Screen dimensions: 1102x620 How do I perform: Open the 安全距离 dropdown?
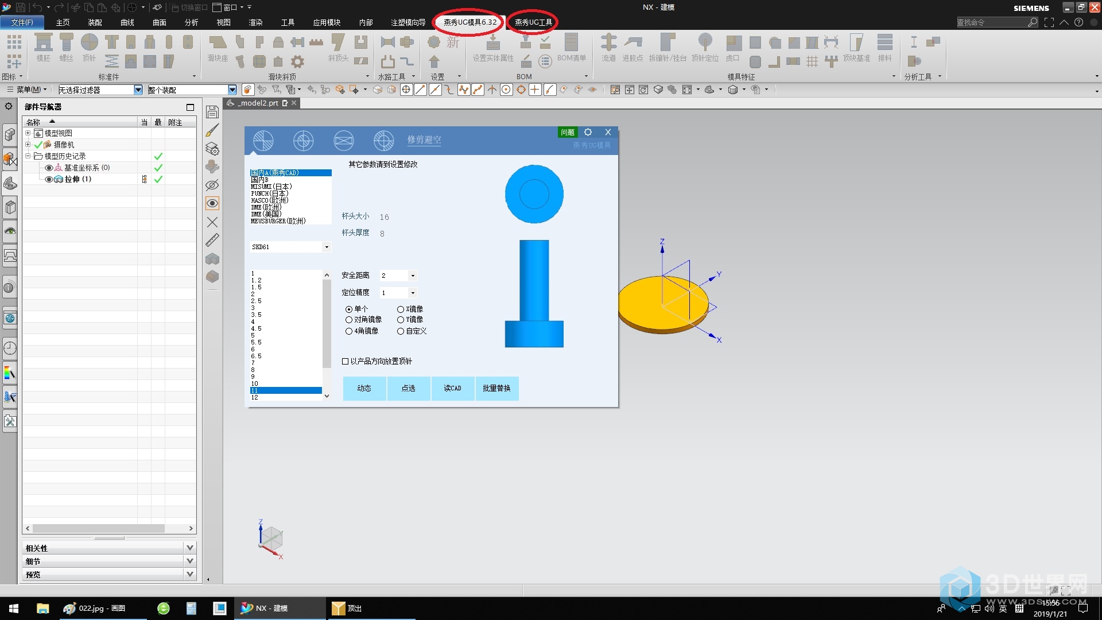(413, 276)
